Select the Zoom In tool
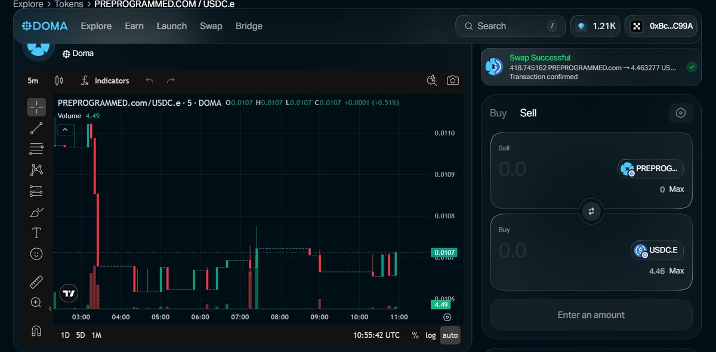The width and height of the screenshot is (716, 352). 36,302
